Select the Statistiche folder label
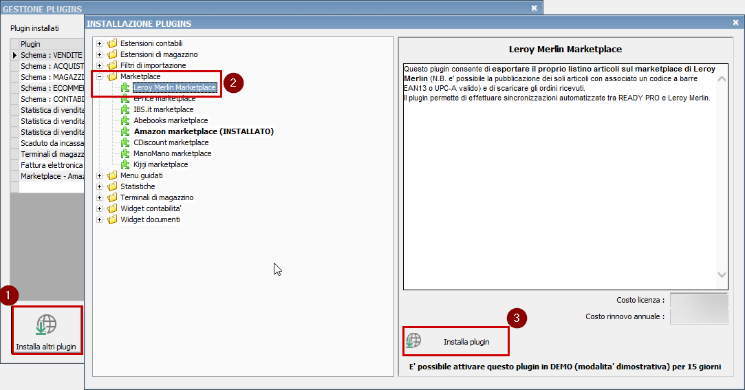Viewport: 745px width, 390px height. pyautogui.click(x=138, y=186)
